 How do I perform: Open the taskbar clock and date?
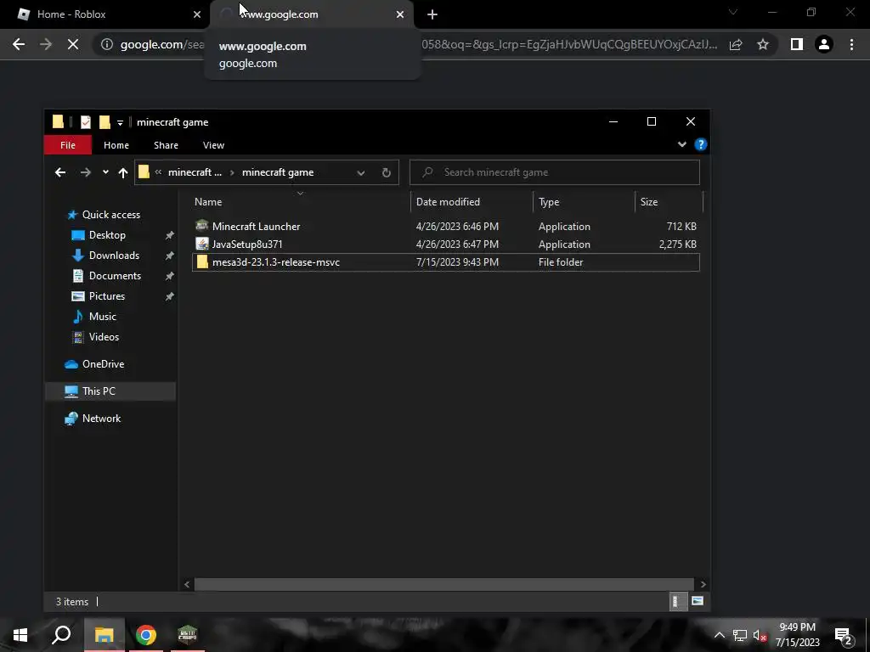[x=797, y=635]
